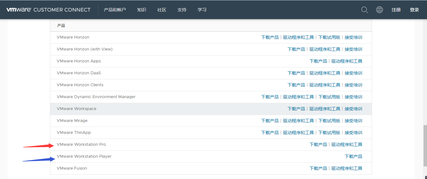
Task: Select the VMware Workstation Pro product name
Action: point(81,145)
